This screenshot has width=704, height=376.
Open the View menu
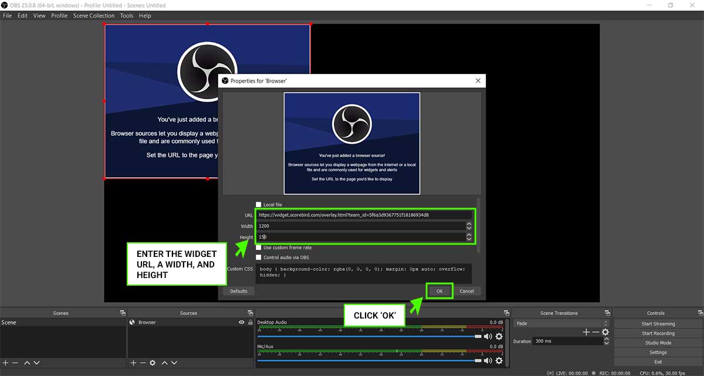pos(39,16)
